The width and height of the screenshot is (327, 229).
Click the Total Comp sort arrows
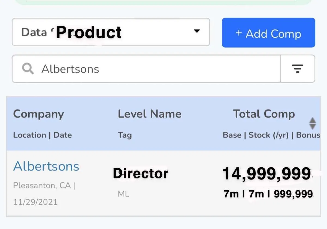[313, 123]
